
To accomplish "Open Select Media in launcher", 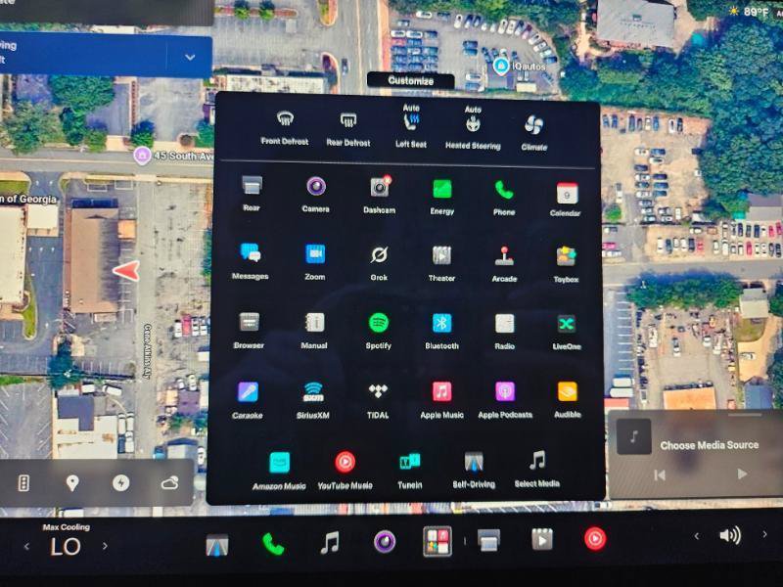I will (537, 469).
